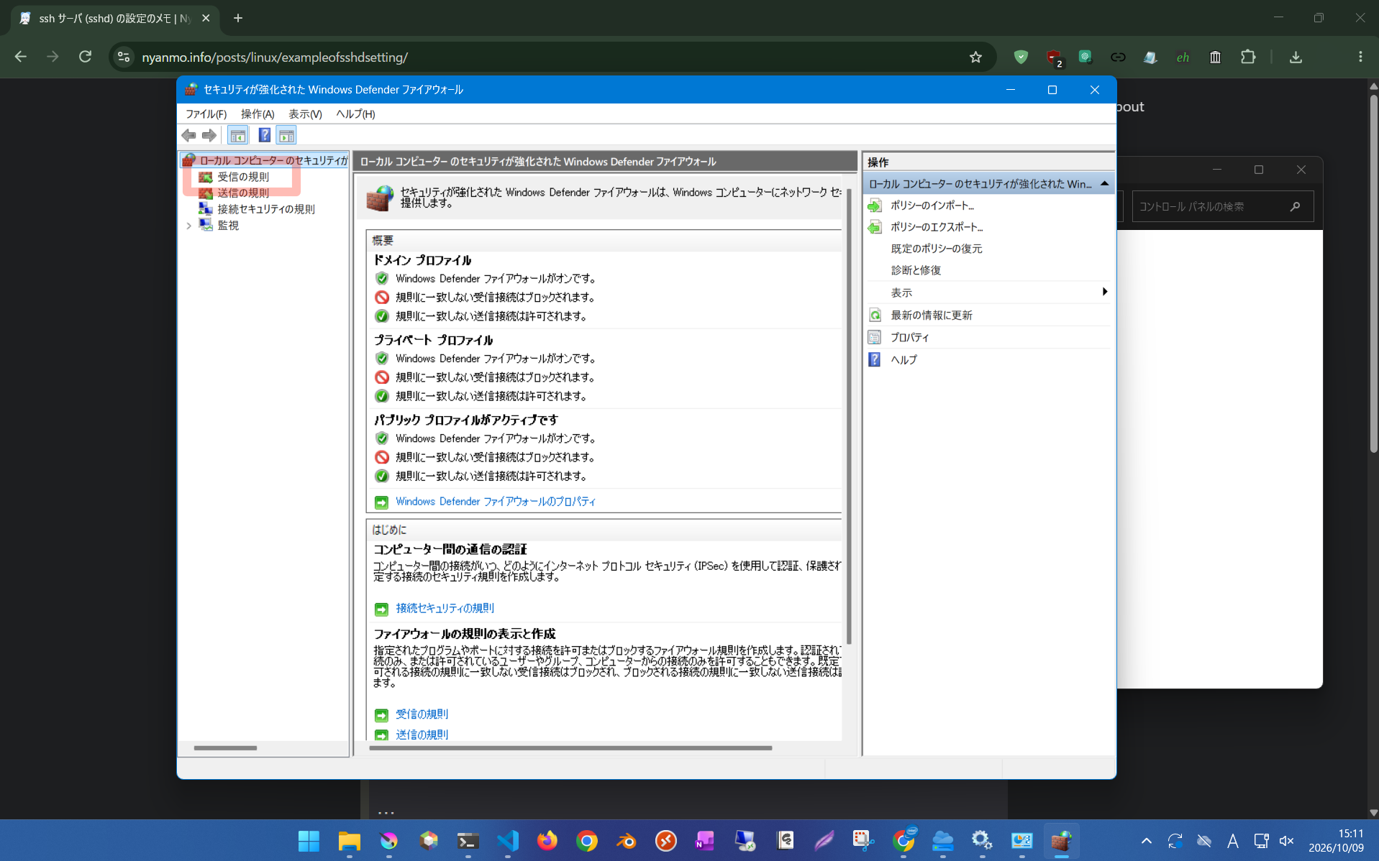Screen dimensions: 1379x861
Task: Expand the 表示 submenu arrow in actions
Action: pyautogui.click(x=1104, y=292)
